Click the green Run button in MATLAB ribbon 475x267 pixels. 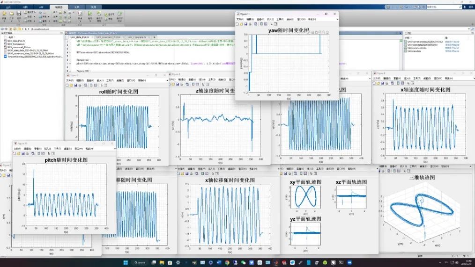pyautogui.click(x=90, y=14)
